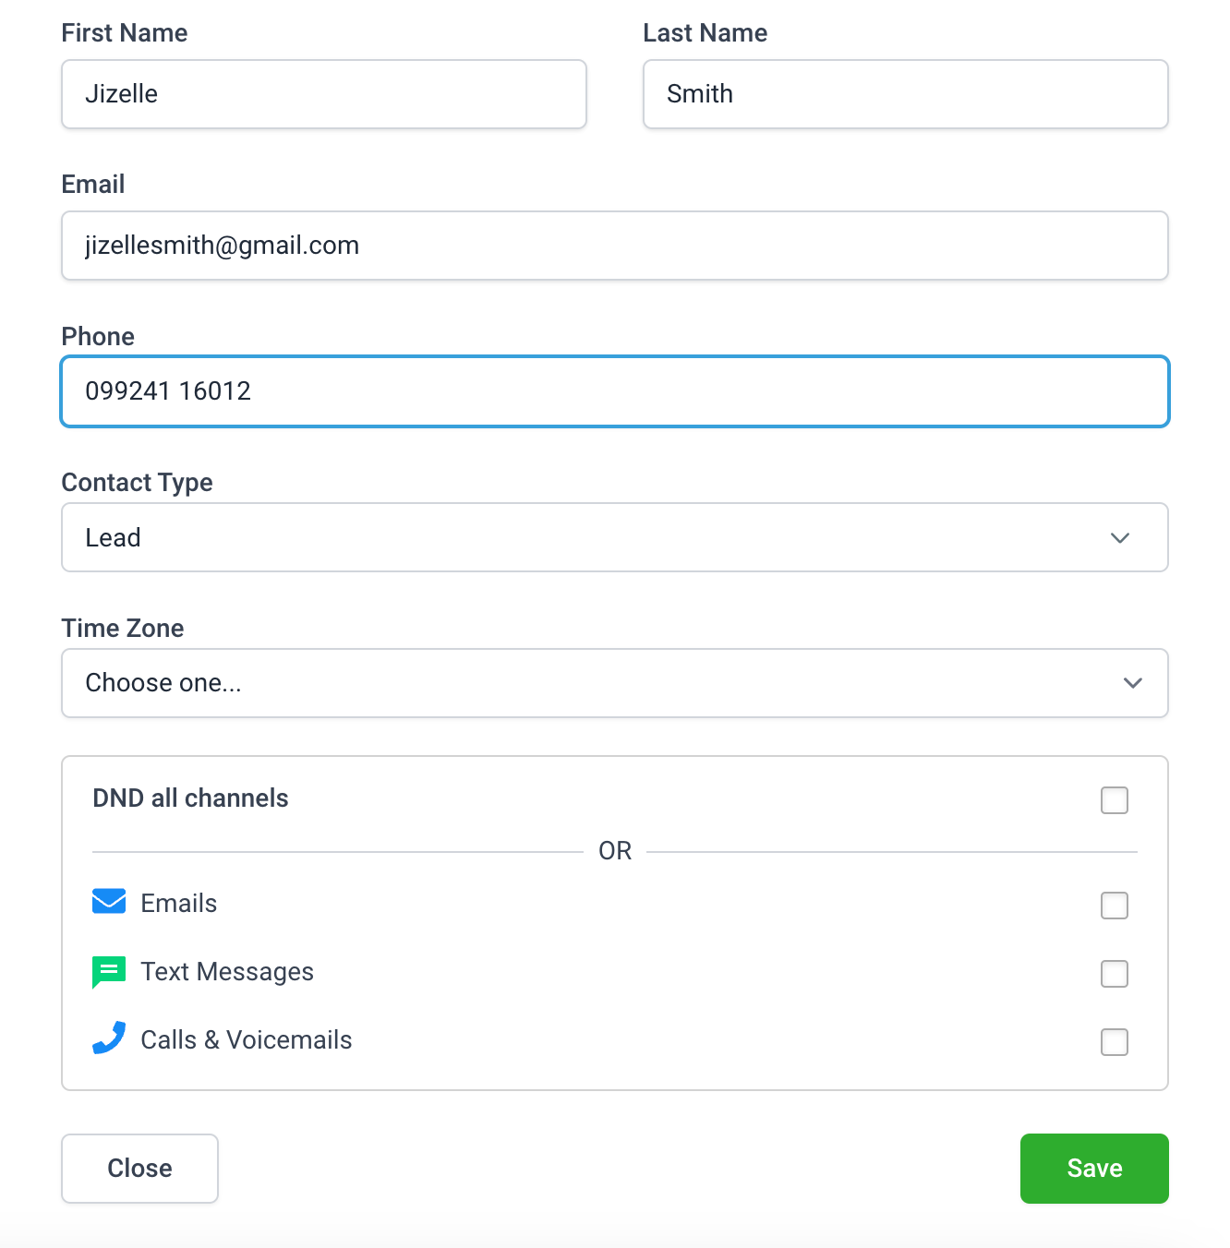This screenshot has height=1248, width=1230.
Task: Enable DND all channels checkbox
Action: tap(1114, 800)
